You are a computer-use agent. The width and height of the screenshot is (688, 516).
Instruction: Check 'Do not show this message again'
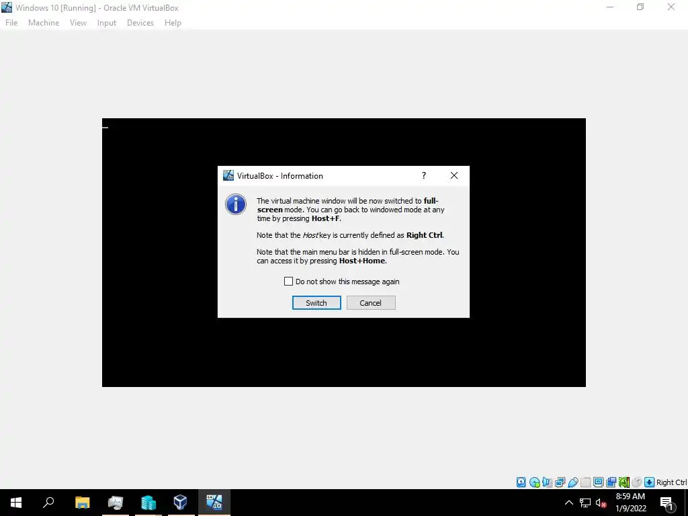point(288,282)
